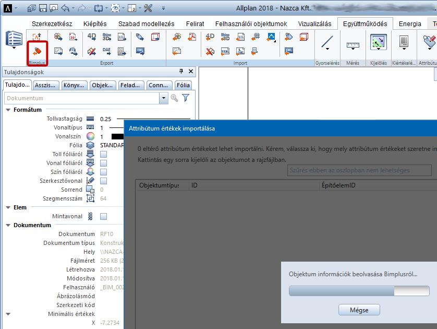Viewport: 437px width, 329px height.
Task: Click the filter funnel icon in Tulajdonságok
Action: (x=186, y=98)
